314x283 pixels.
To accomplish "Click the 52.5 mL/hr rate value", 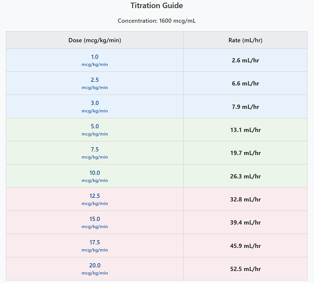I will (245, 269).
